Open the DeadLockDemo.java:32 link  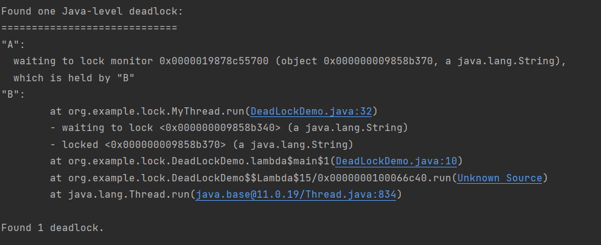314,112
